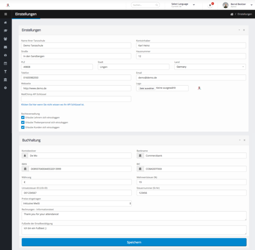
Task: Click the current logo preview image
Action: [x=199, y=88]
